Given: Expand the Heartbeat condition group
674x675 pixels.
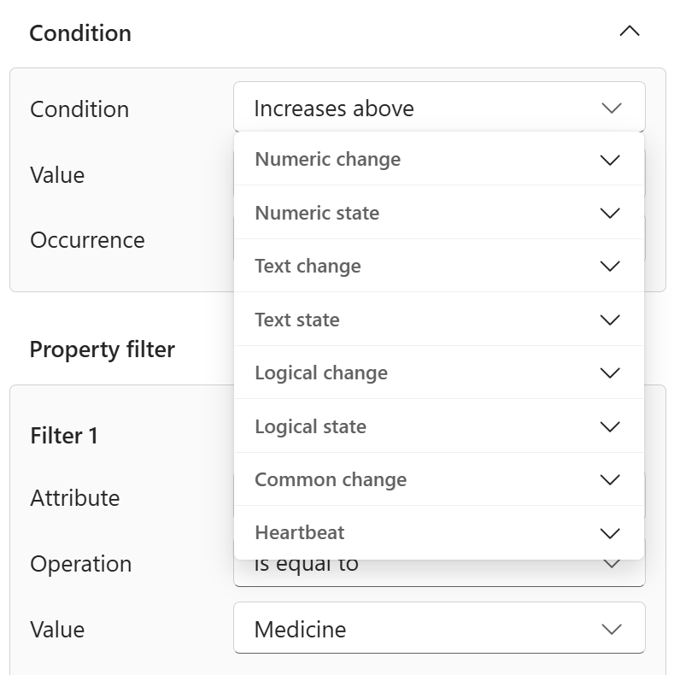Looking at the screenshot, I should point(439,532).
